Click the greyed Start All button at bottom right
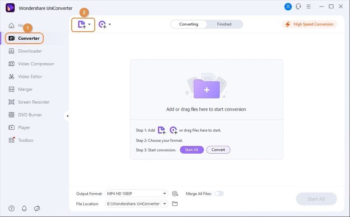 coord(316,199)
